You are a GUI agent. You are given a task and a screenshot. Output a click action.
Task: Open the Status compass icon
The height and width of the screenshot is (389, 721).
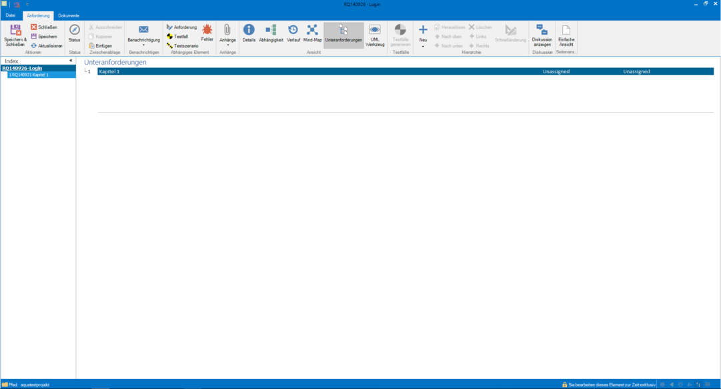[75, 30]
